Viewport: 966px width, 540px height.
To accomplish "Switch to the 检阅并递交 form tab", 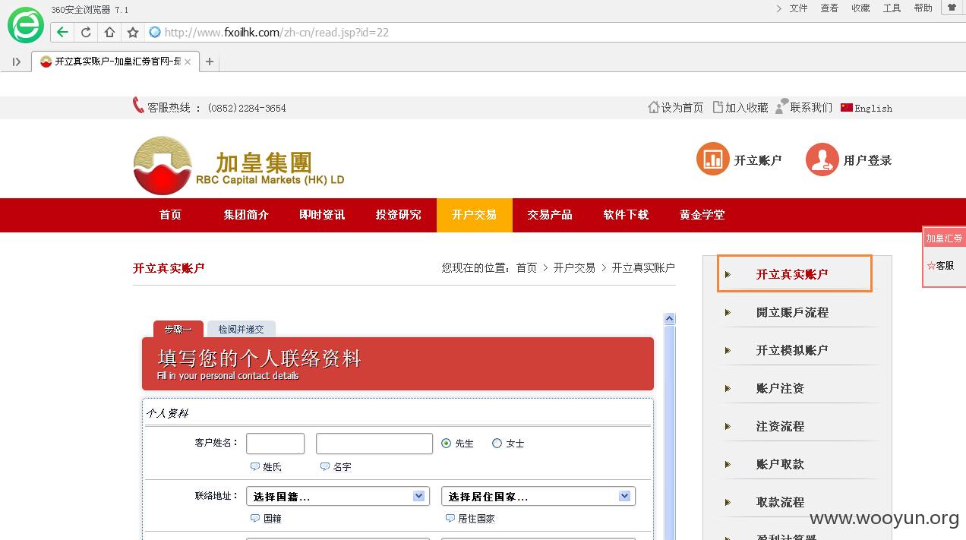I will [241, 329].
